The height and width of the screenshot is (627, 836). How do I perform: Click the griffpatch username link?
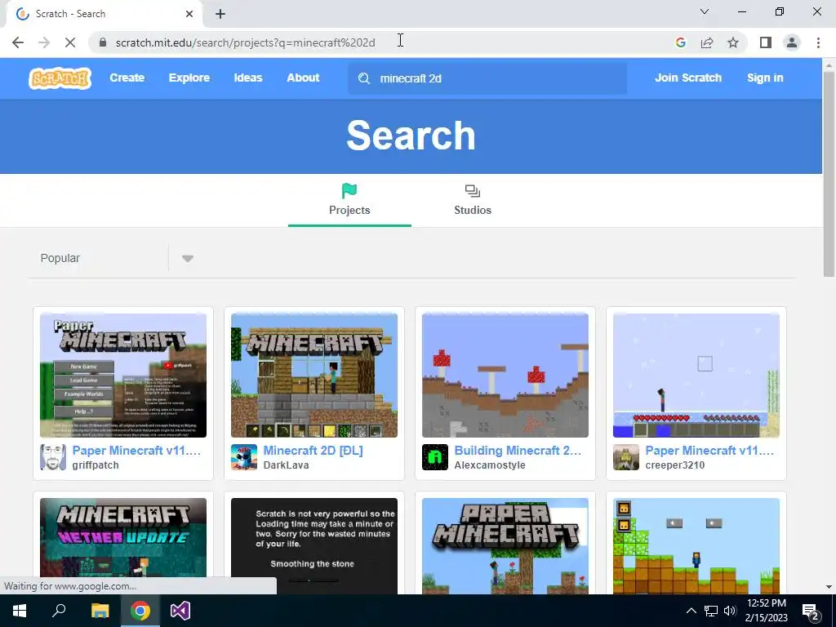pyautogui.click(x=96, y=465)
